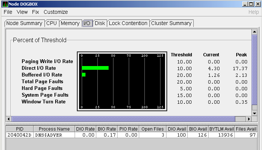The width and height of the screenshot is (262, 150).
Task: Open the File menu
Action: tap(8, 12)
